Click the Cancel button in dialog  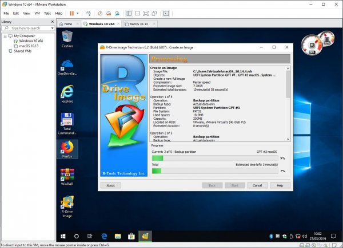click(257, 185)
